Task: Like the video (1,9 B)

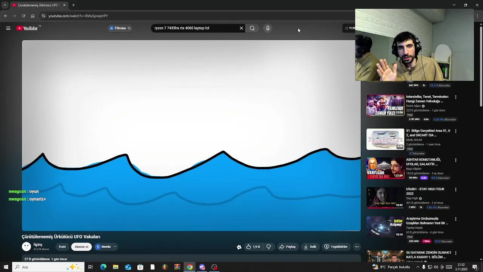Action: pos(253,247)
